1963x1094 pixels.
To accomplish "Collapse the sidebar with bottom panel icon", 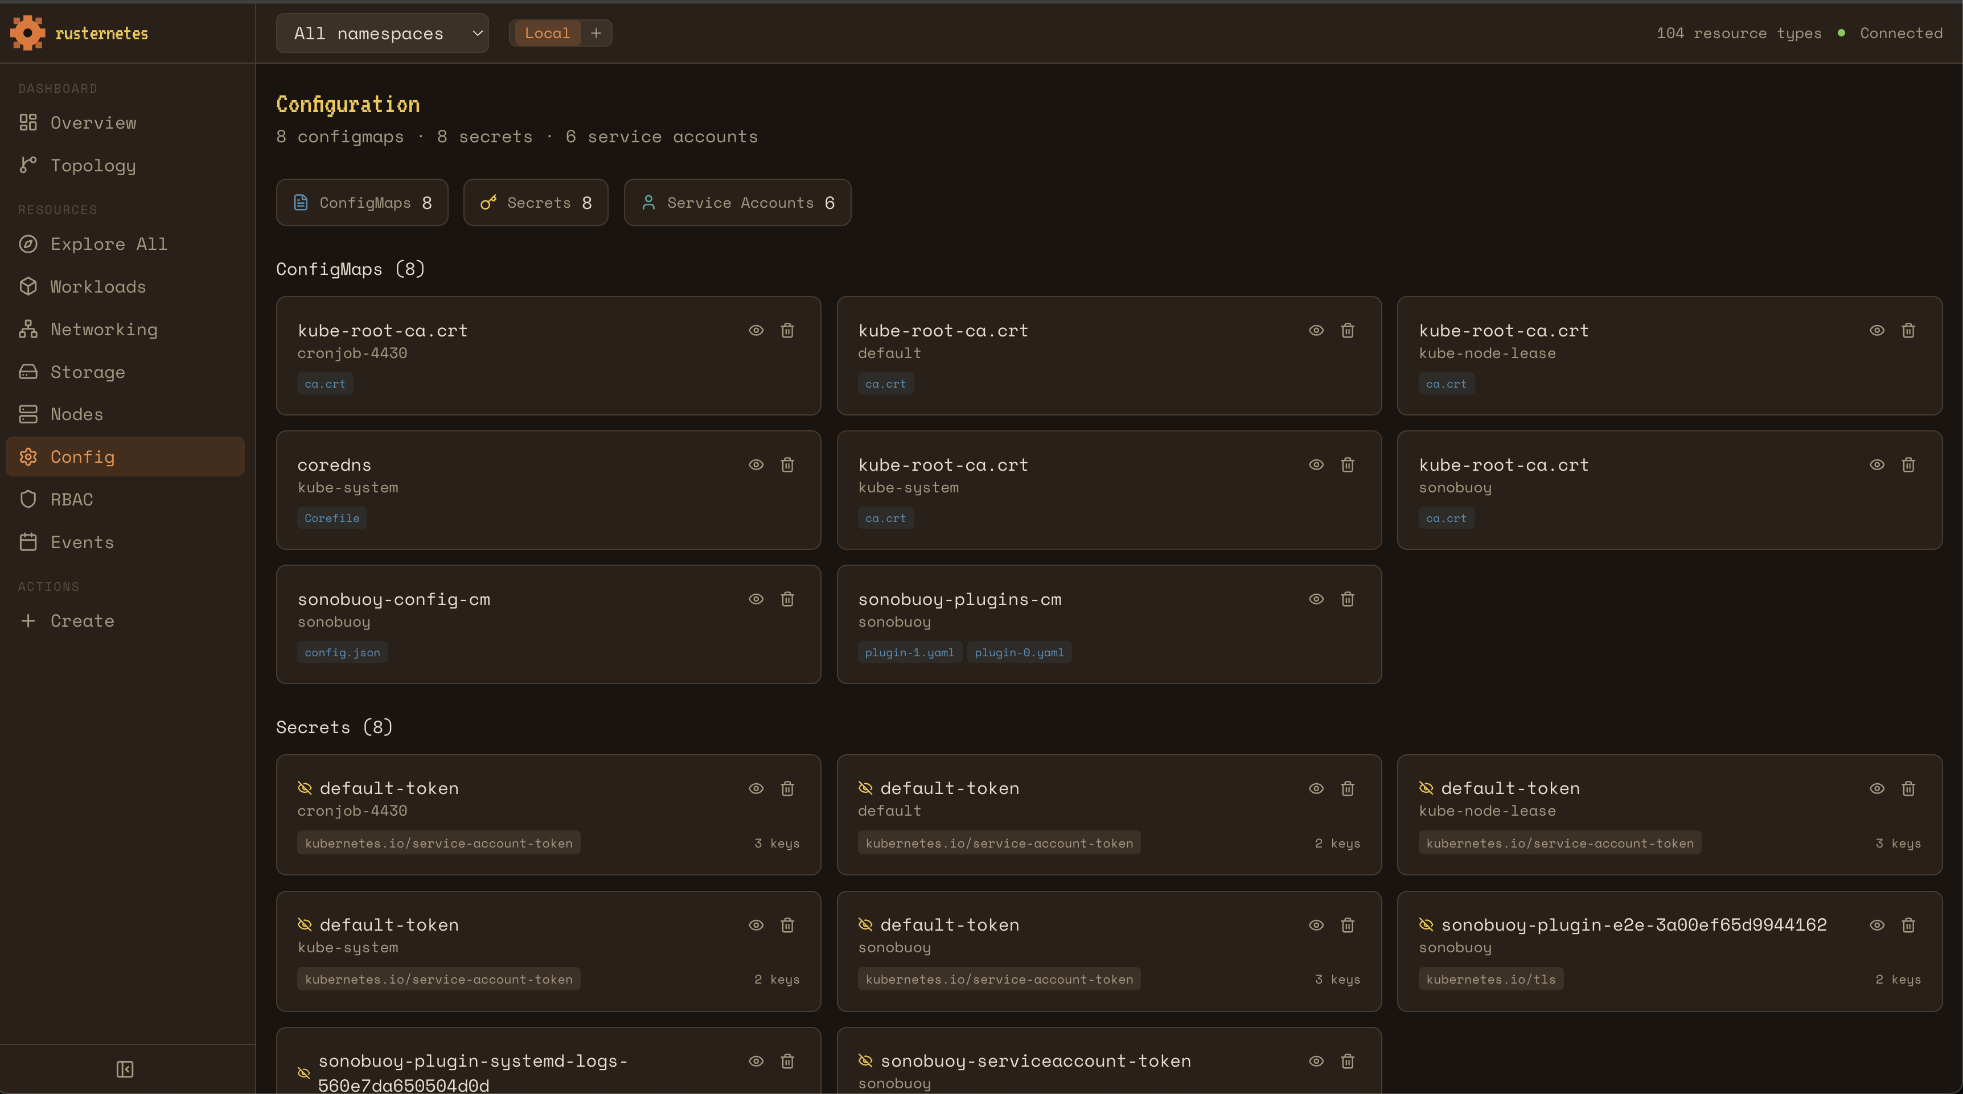I will coord(125,1069).
